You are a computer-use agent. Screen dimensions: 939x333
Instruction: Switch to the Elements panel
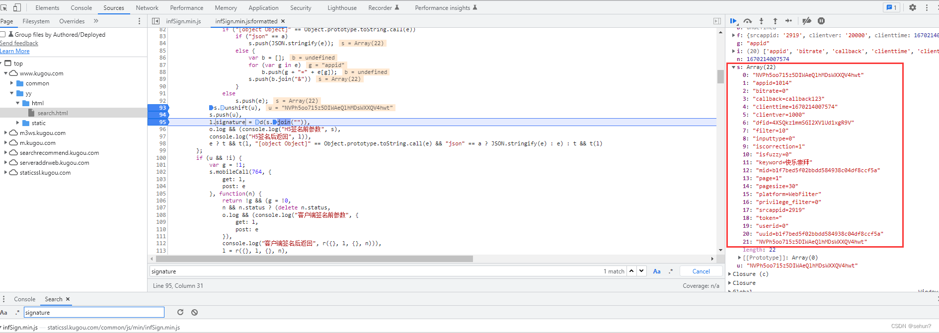coord(47,7)
